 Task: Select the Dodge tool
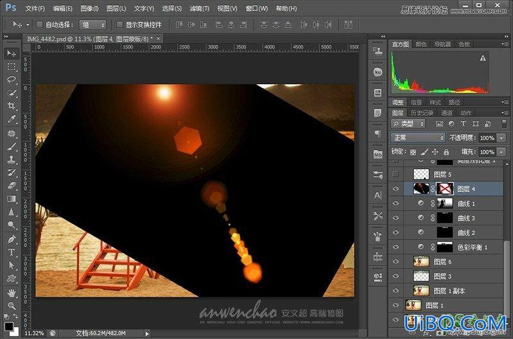point(12,225)
